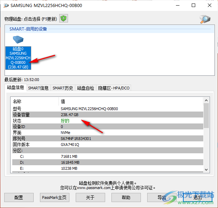Click the green refresh disks icon
The image size is (218, 208).
63,18
